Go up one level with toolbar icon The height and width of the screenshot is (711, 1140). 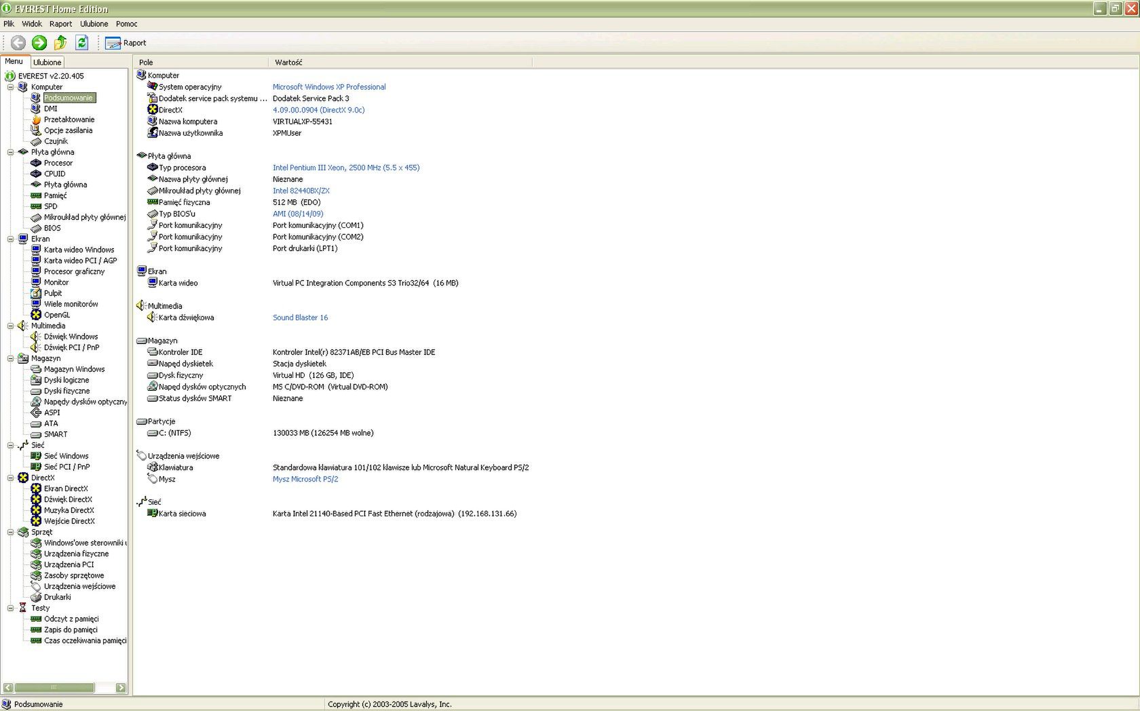(x=60, y=43)
